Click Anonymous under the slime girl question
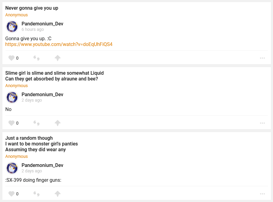This screenshot has height=202, width=273. click(x=17, y=86)
